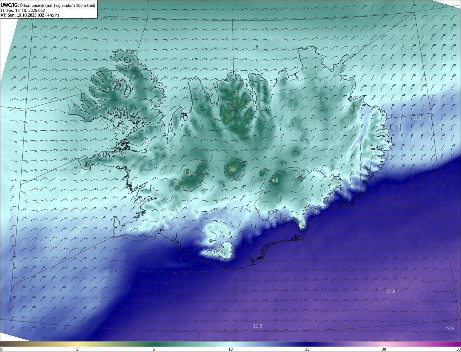Select the 4.0 value on Vatnajökull glacier
The image size is (461, 352).
click(x=275, y=180)
